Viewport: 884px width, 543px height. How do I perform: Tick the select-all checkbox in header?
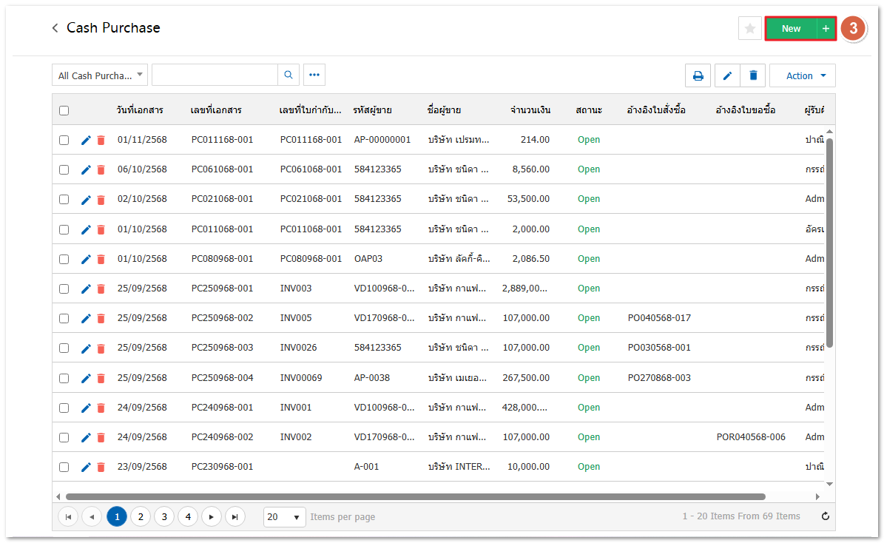[x=64, y=110]
